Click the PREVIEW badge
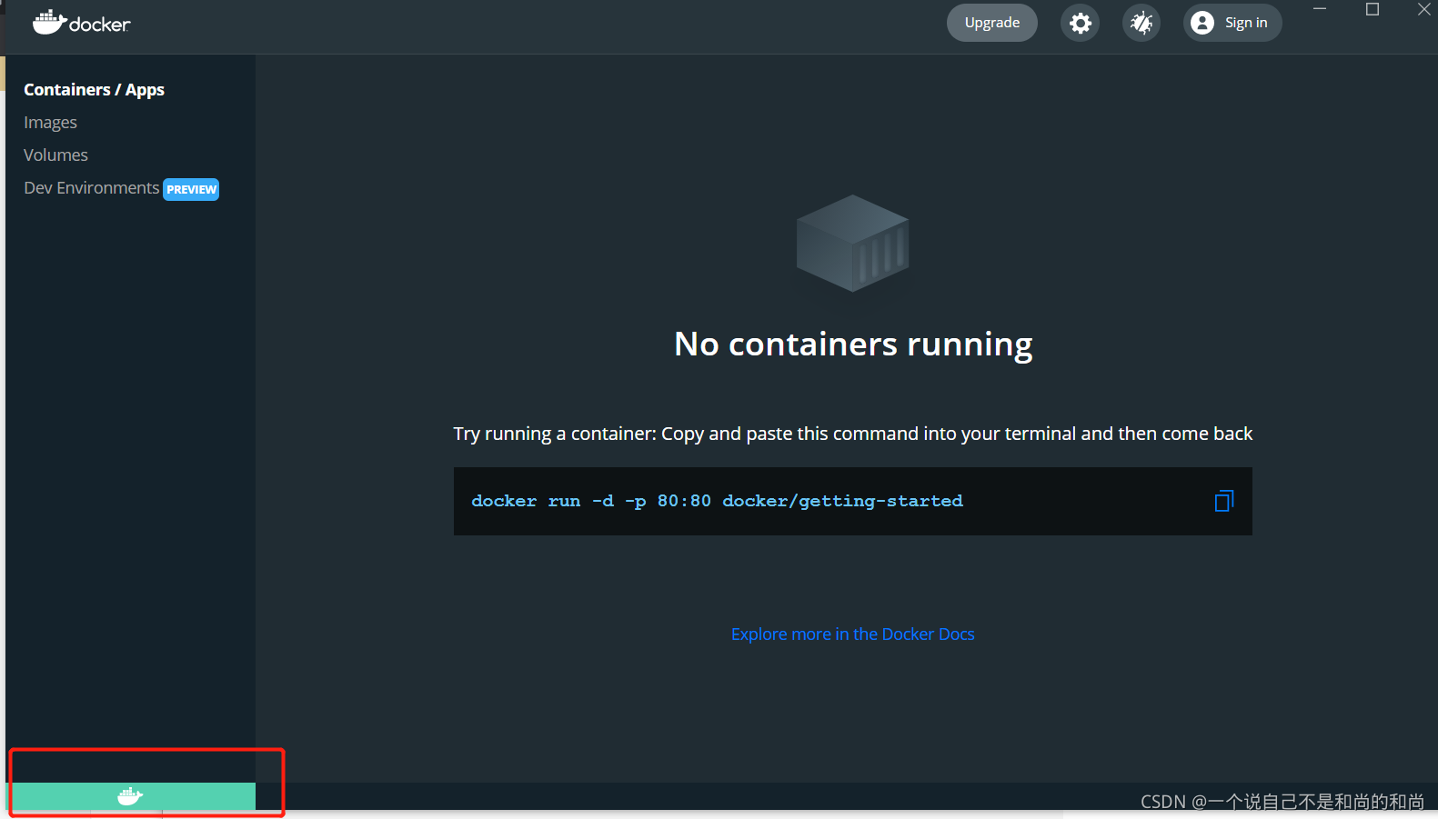 191,189
